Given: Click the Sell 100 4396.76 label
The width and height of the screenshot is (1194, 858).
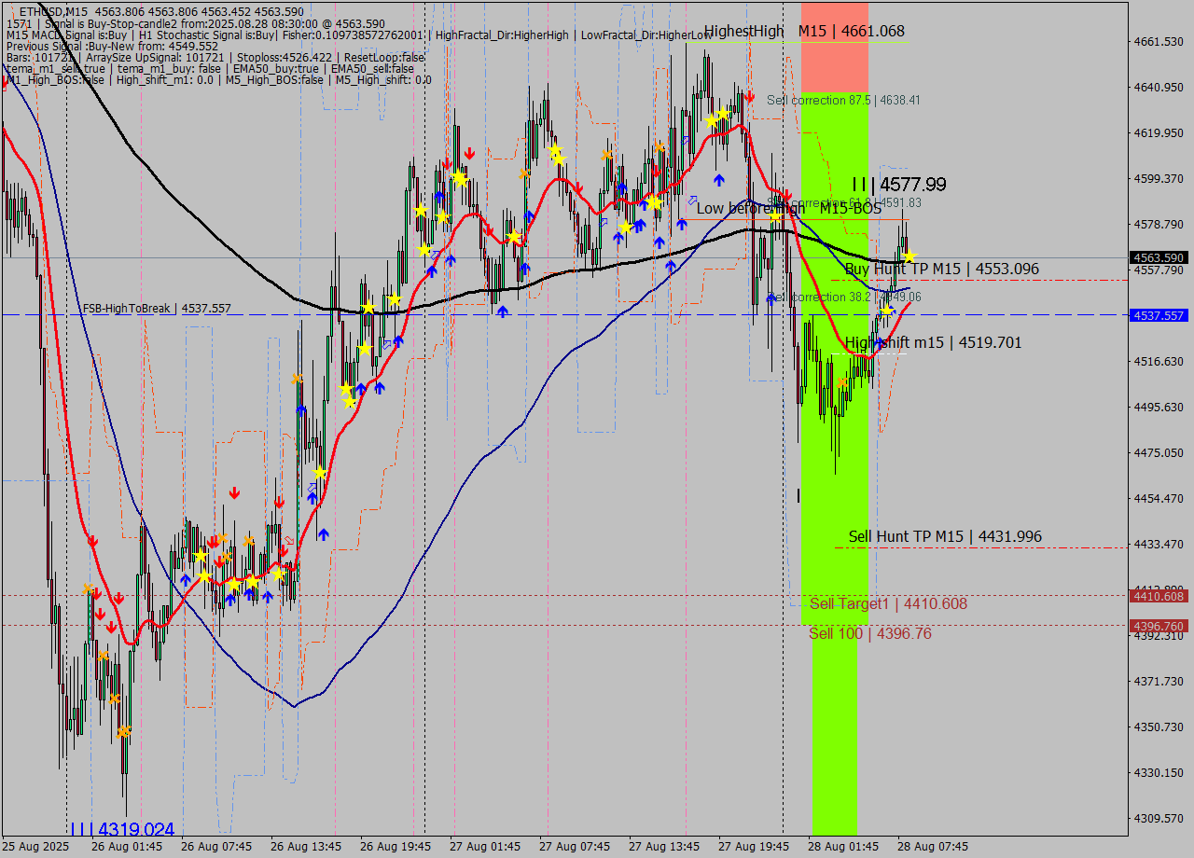Looking at the screenshot, I should click(x=869, y=634).
